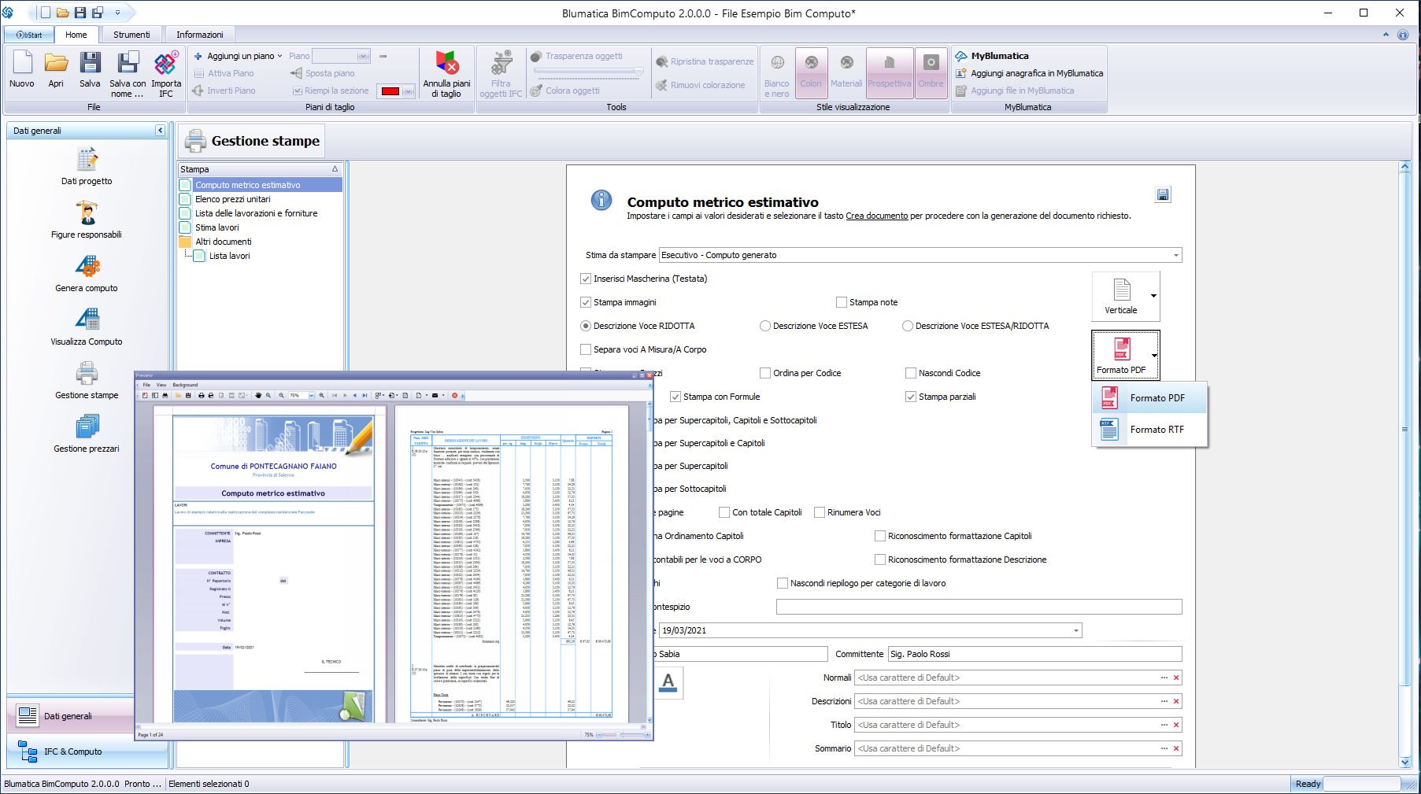Check Separa voci A Misura/A Corpo
The width and height of the screenshot is (1421, 794).
pos(586,349)
